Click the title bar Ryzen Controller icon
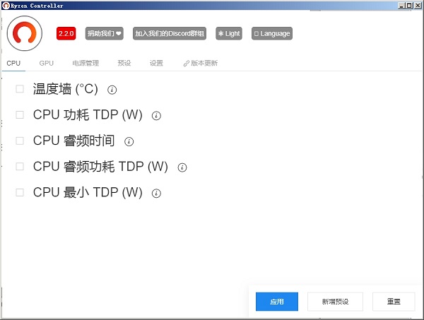Viewport: 424px width, 320px height. 6,6
